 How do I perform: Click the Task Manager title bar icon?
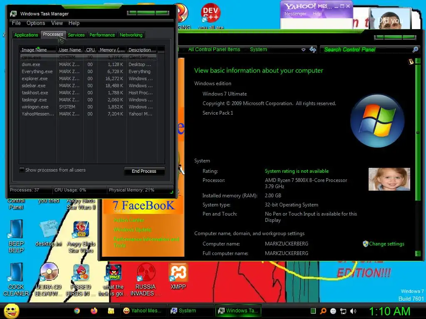click(x=13, y=14)
